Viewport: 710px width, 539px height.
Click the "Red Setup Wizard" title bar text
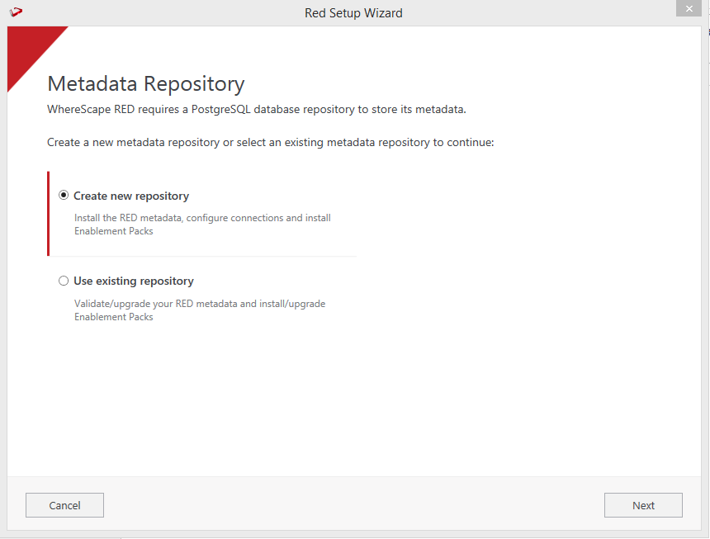353,13
